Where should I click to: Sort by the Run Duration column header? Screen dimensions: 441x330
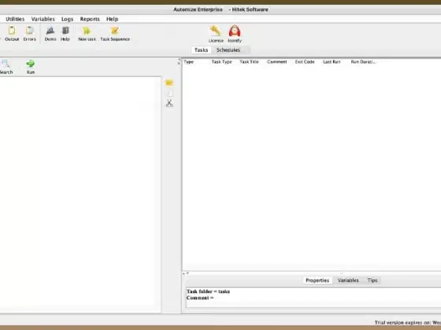[x=363, y=62]
